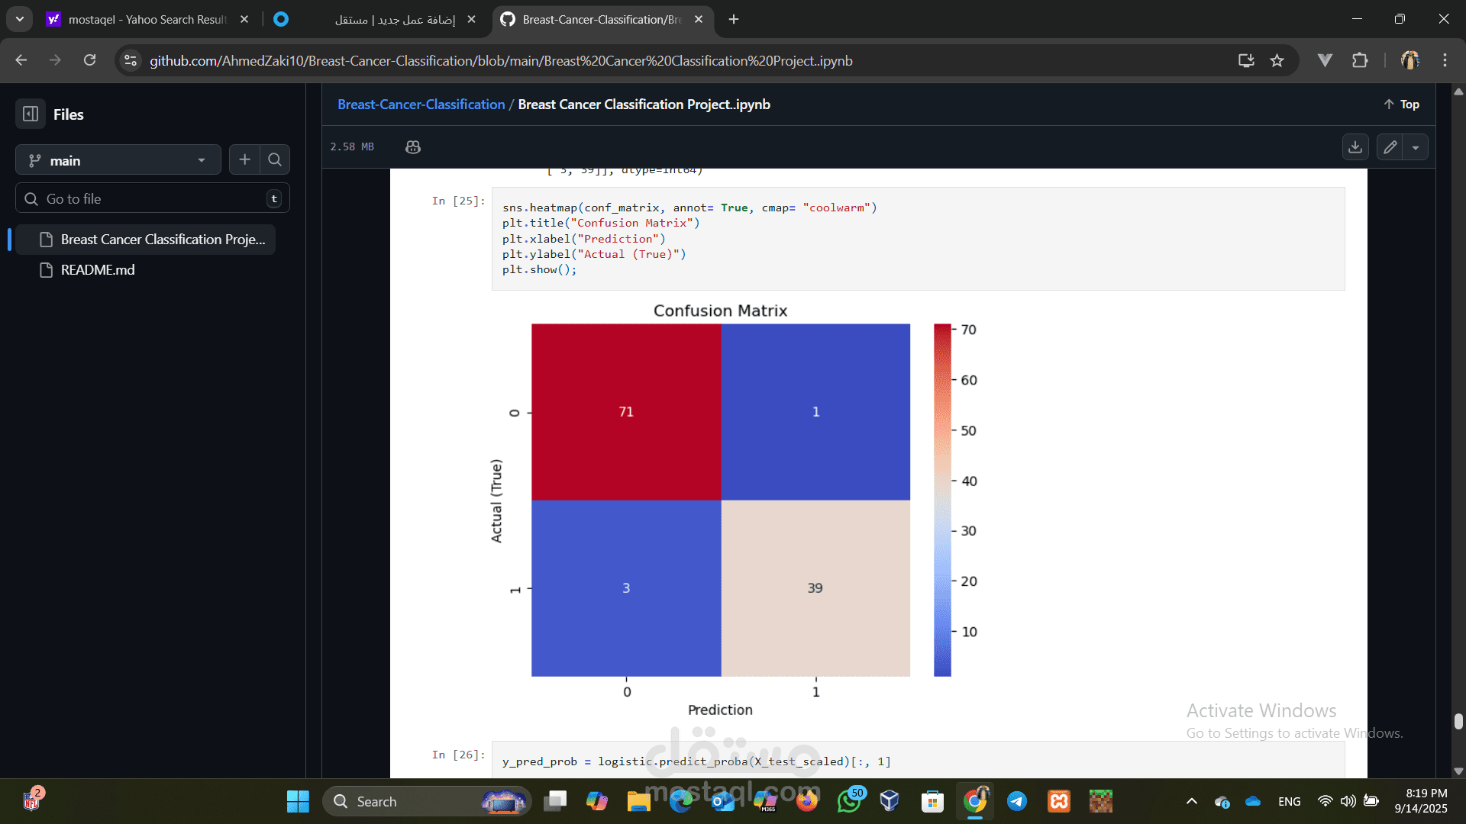
Task: Open XAMPP from the taskbar
Action: tap(1059, 801)
